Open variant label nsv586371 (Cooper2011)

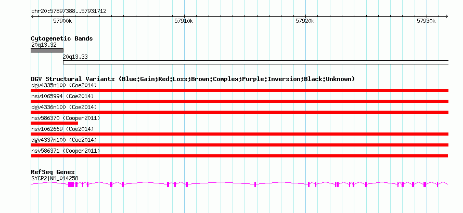click(x=66, y=151)
